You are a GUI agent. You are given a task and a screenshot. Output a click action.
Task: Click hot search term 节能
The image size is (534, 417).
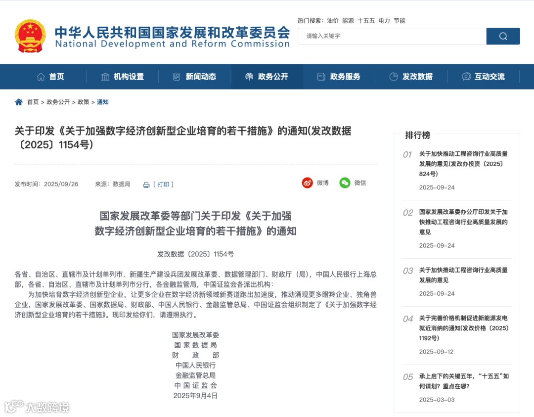[x=400, y=21]
